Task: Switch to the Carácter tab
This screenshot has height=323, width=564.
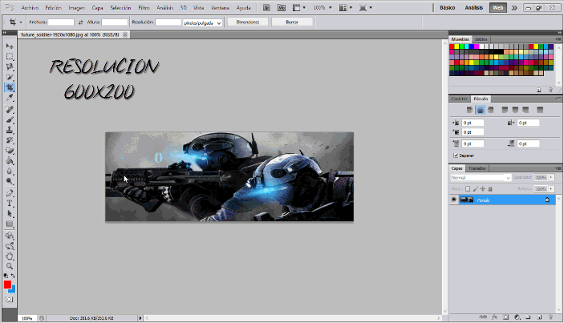Action: [459, 99]
